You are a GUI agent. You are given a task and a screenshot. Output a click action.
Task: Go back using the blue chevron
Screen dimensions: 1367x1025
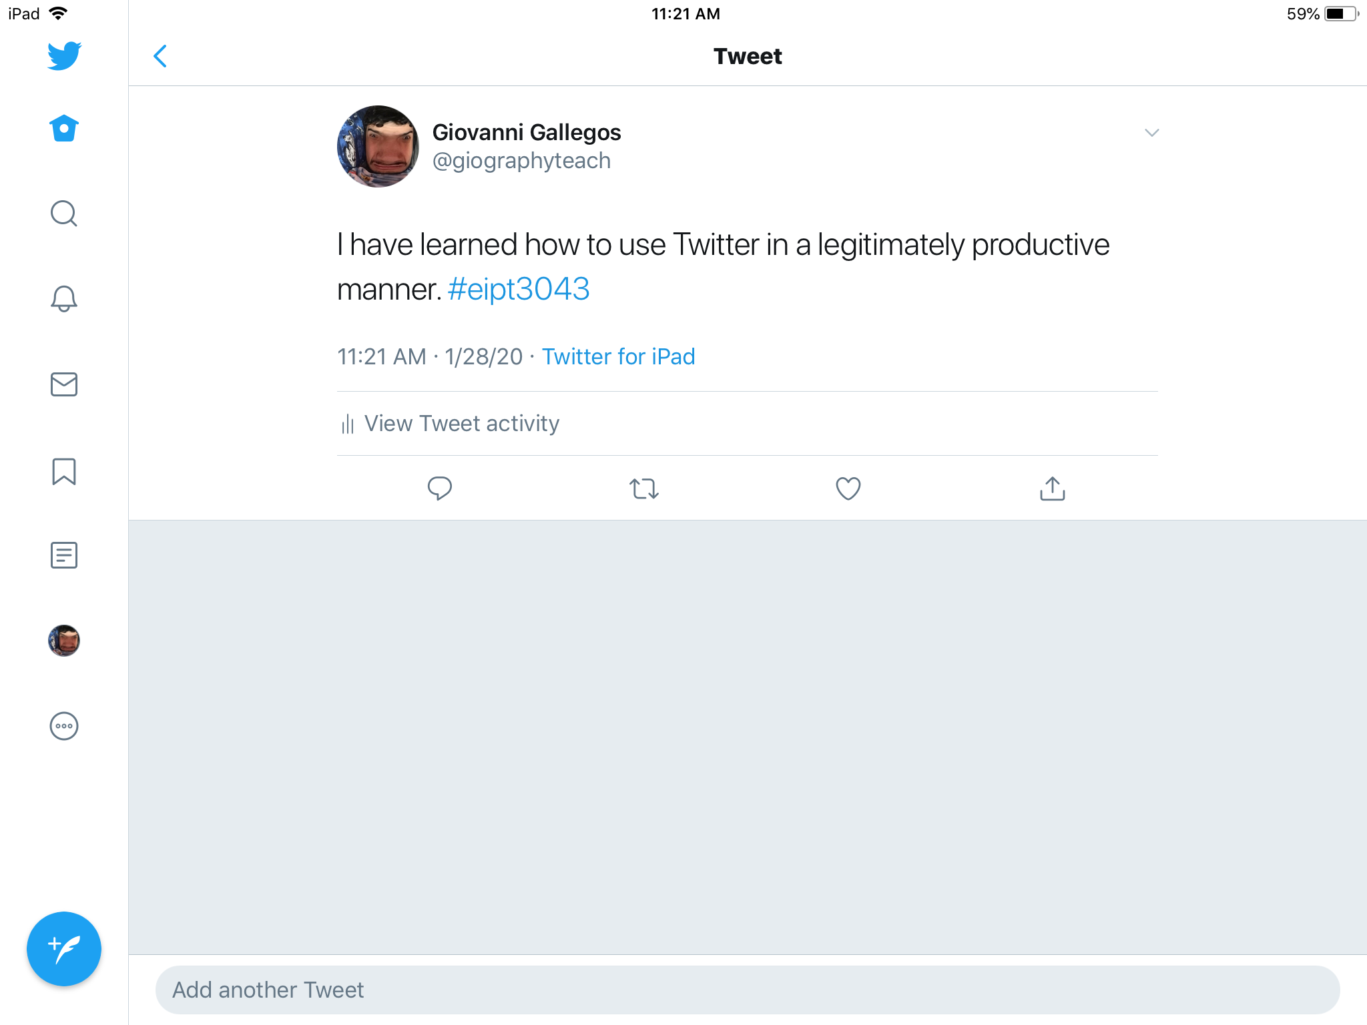pos(160,57)
